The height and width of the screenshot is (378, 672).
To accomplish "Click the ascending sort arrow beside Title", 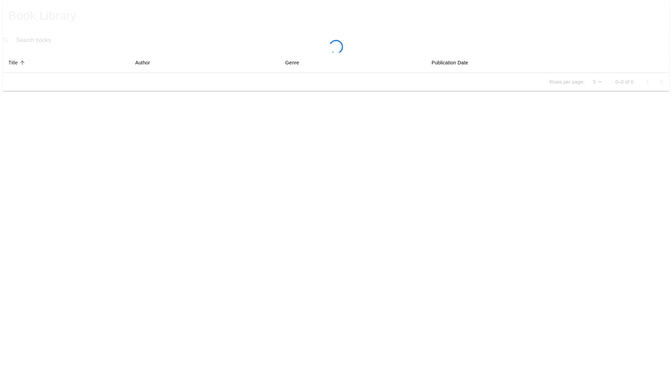I will point(22,63).
